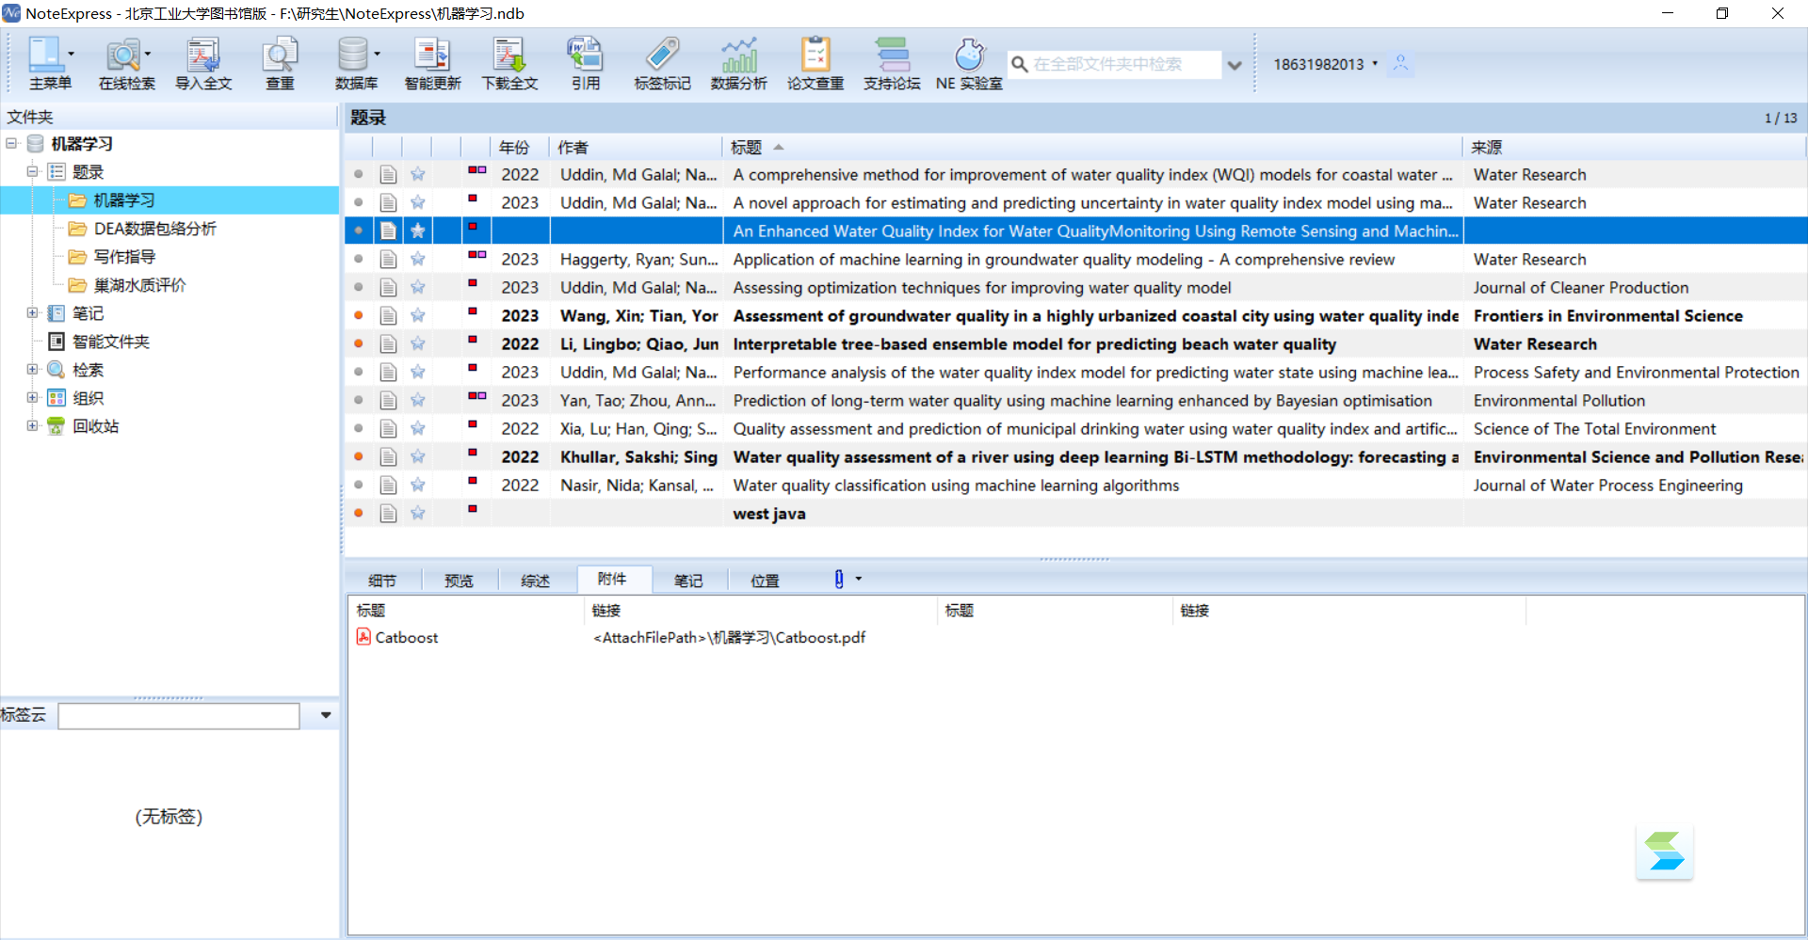Expand the 笔记 tree node
Image resolution: width=1808 pixels, height=940 pixels.
[32, 312]
